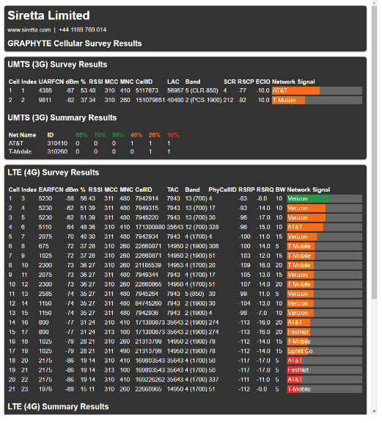Click UMTS (3G) Survey Results heading
This screenshot has width=382, height=423.
pos(57,65)
